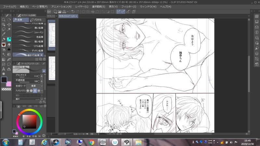260x146 pixels.
Task: Click the Snap to ruler toggle
Action: coord(119,12)
